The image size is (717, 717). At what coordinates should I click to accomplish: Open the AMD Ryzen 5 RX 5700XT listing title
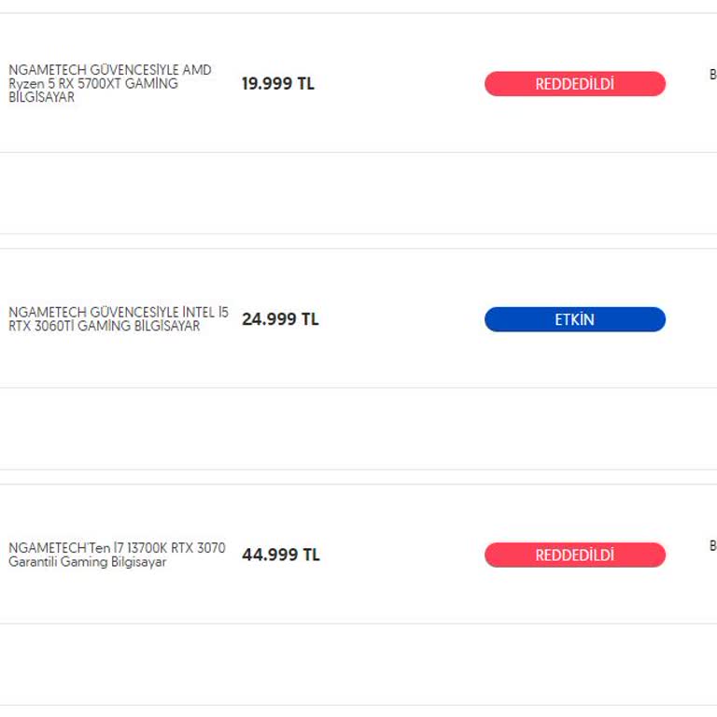coord(110,83)
